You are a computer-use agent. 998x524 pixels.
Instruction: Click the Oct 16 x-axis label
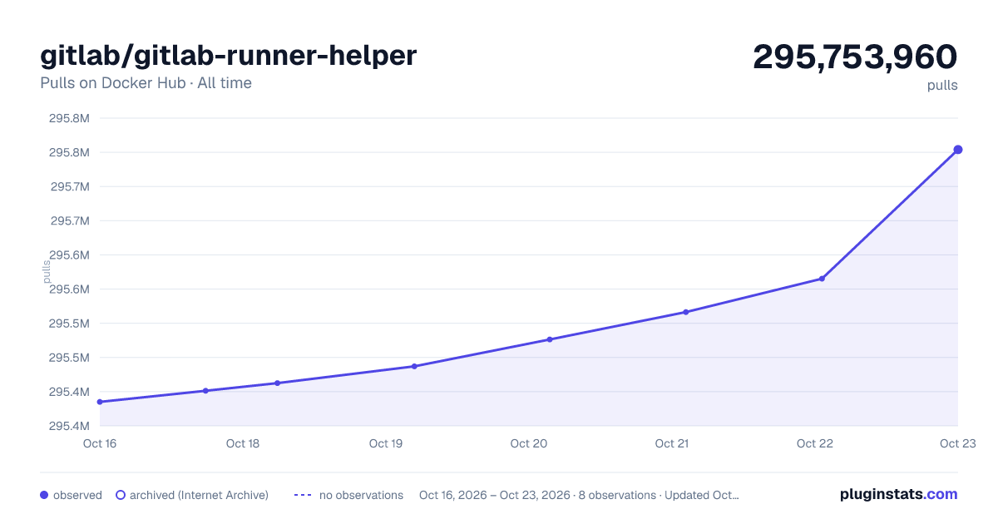[x=100, y=443]
